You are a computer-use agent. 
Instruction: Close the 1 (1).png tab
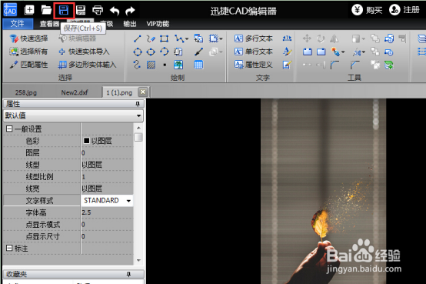click(142, 92)
